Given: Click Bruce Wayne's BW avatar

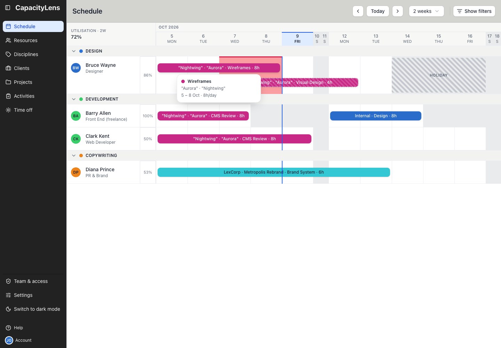Looking at the screenshot, I should coord(76,68).
